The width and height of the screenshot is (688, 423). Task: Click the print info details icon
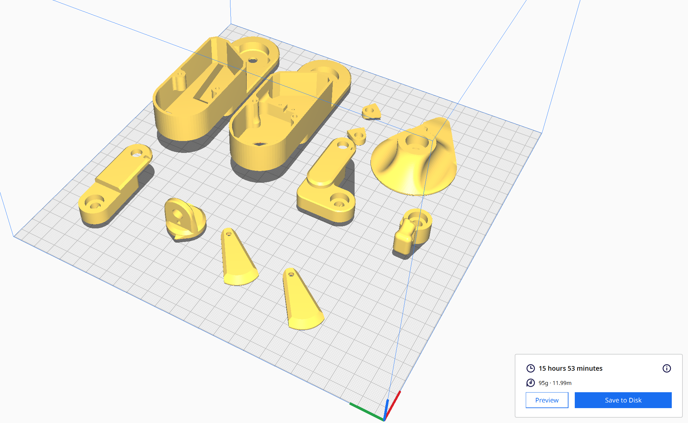pyautogui.click(x=666, y=368)
